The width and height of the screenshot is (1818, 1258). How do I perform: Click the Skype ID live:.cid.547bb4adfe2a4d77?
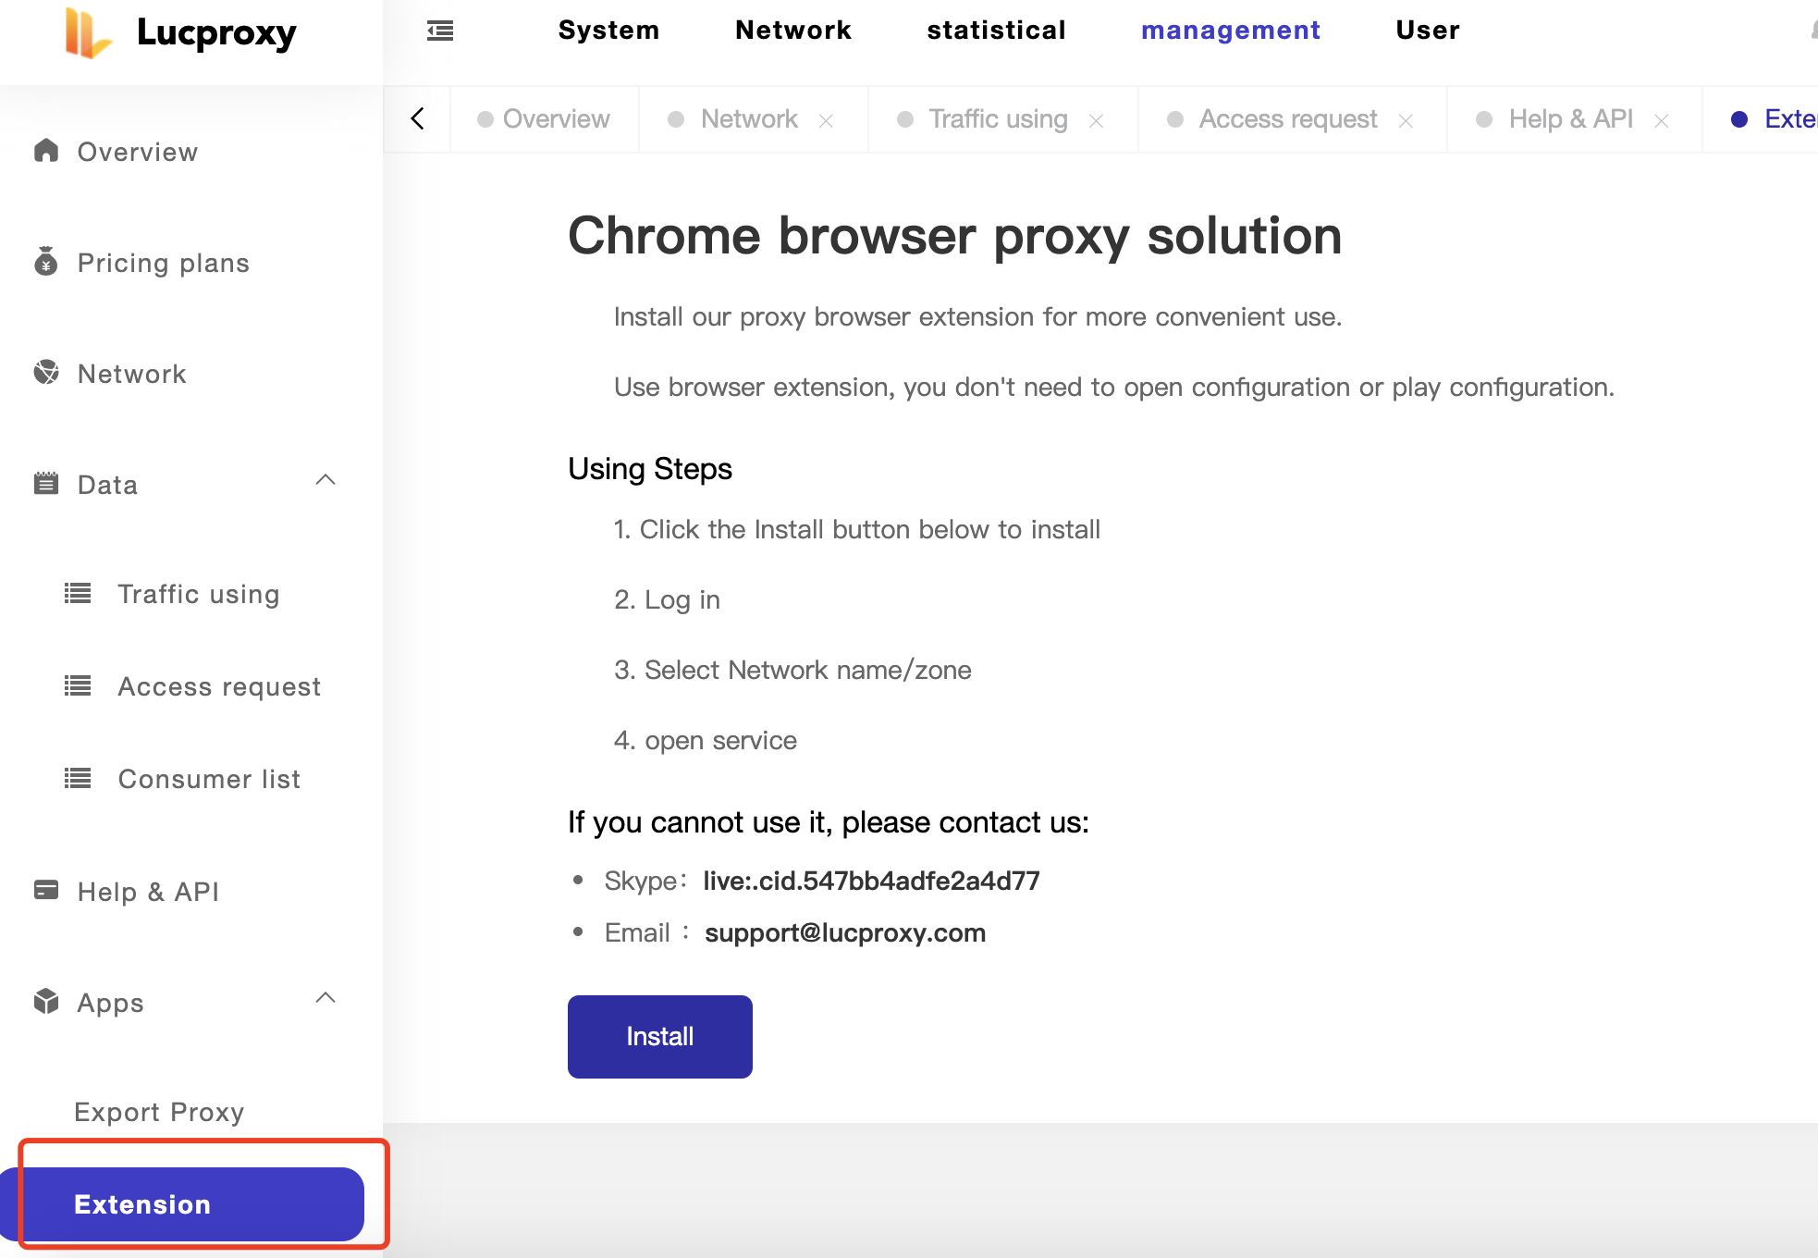tap(871, 881)
